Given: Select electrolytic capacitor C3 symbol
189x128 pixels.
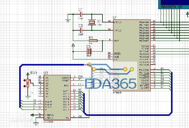Looking at the screenshot, I should (x=89, y=51).
